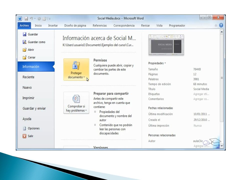Open the Correspondencia tab

(124, 25)
